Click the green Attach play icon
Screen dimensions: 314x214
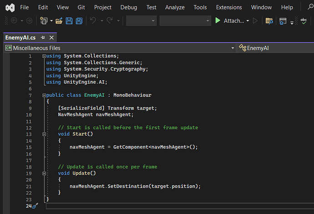(218, 21)
